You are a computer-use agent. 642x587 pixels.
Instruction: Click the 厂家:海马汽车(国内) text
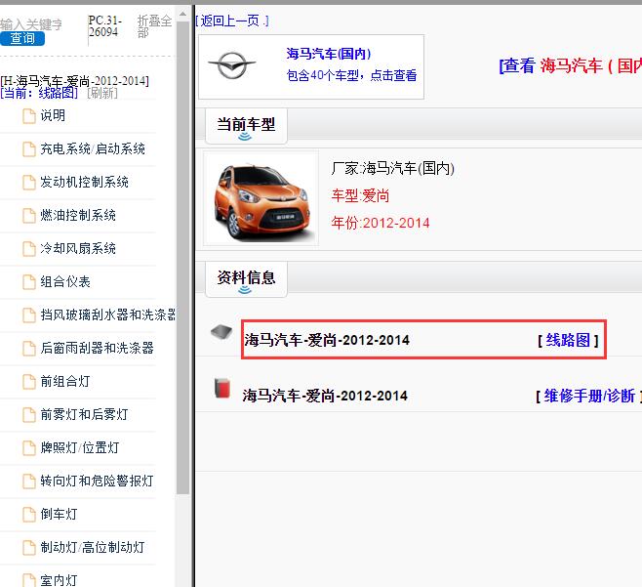pos(392,168)
